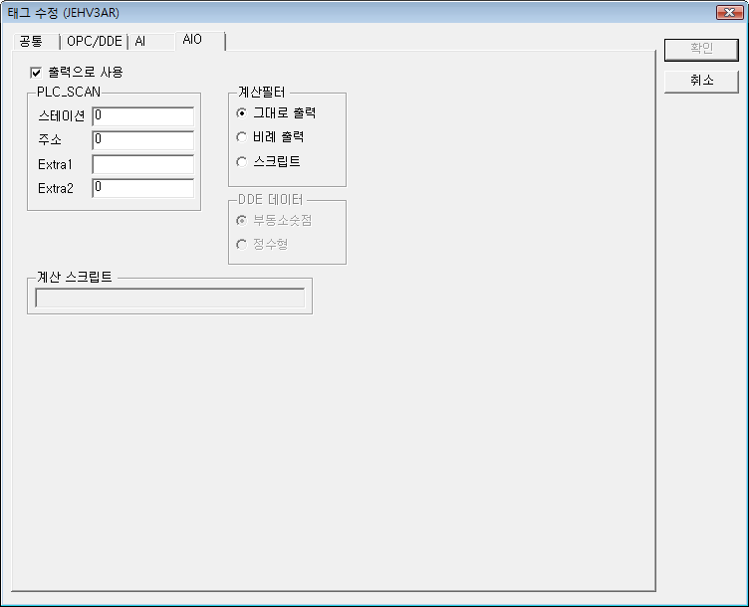
Task: Choose 정수형 under DDE 데이터
Action: point(241,244)
